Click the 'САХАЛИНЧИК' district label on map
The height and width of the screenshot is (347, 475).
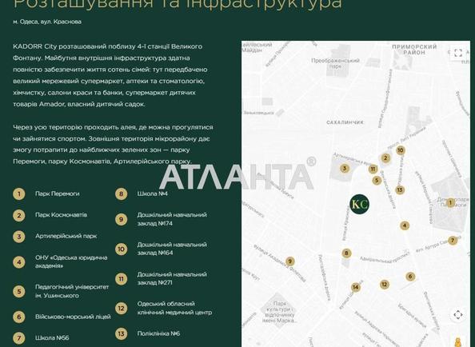pos(345,122)
